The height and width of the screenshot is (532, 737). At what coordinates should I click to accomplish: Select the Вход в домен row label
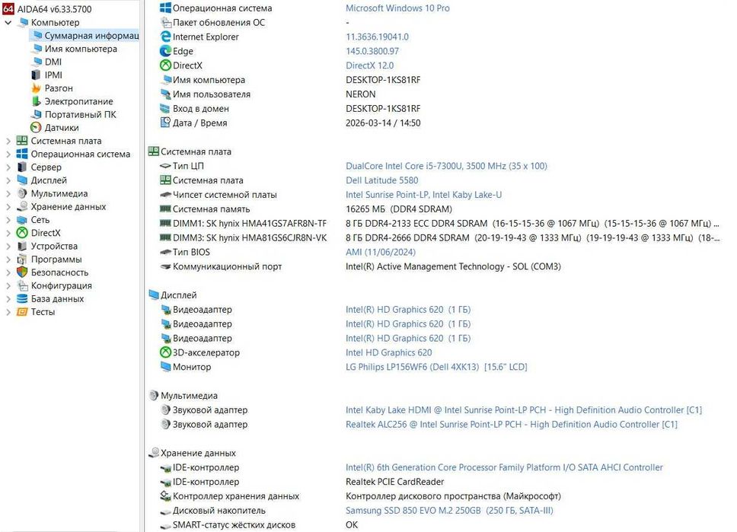coord(201,109)
